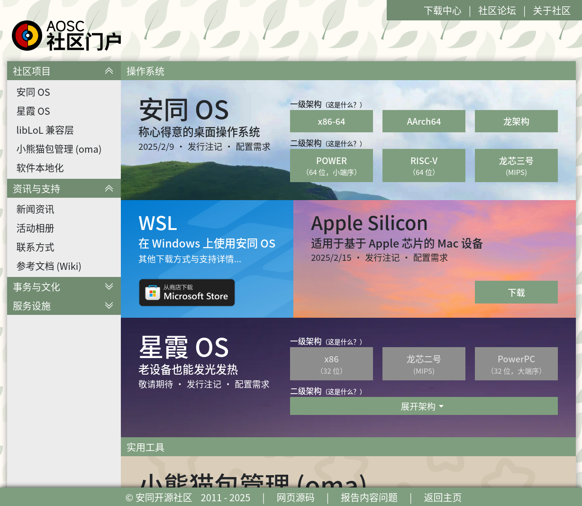Click 网页源码 in the footer

(x=295, y=497)
